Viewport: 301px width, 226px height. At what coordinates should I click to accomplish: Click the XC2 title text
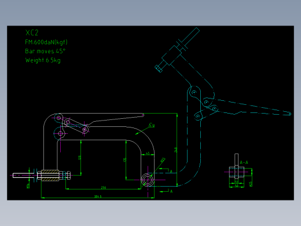click(32, 32)
